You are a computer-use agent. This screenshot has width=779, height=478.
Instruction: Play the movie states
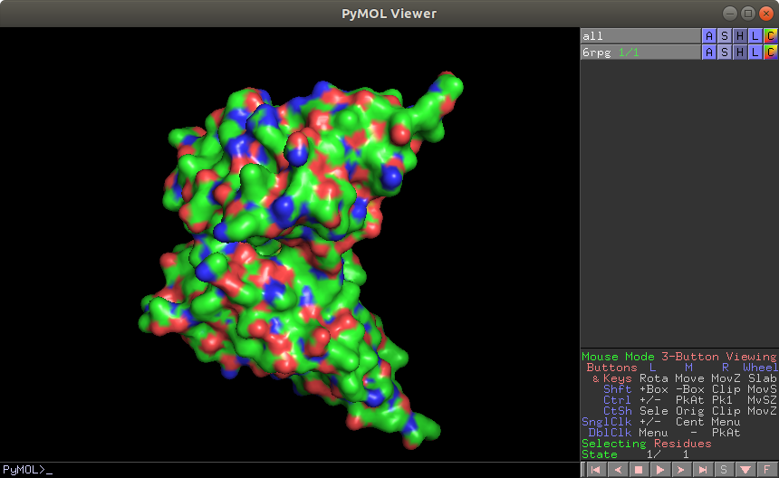click(x=660, y=470)
